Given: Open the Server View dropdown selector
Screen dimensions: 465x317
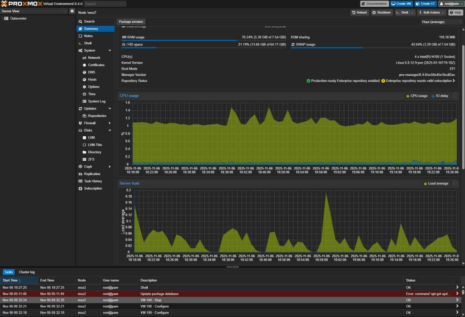Looking at the screenshot, I should 34,11.
